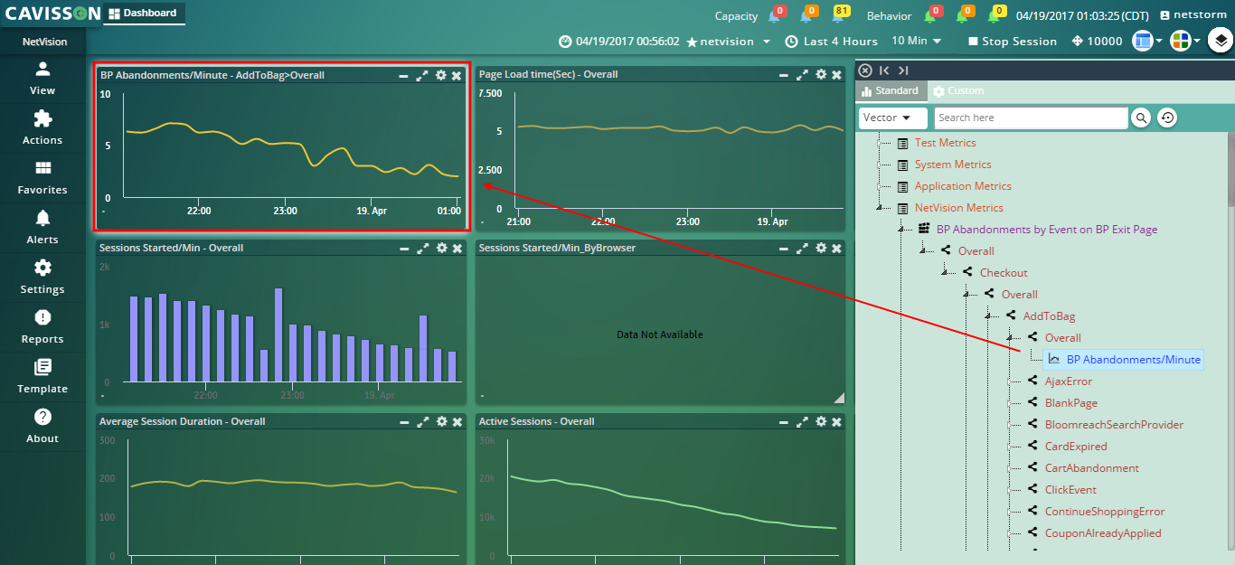Switch to the Standard tab

click(891, 91)
